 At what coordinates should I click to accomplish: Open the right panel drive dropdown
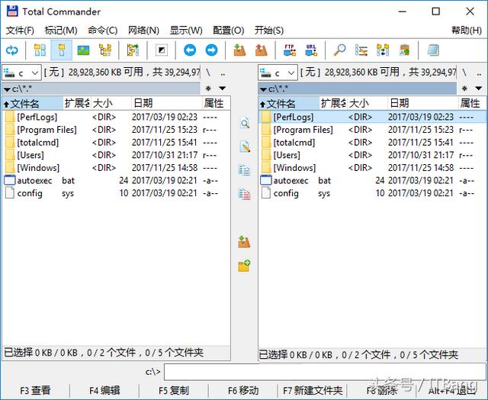(278, 73)
